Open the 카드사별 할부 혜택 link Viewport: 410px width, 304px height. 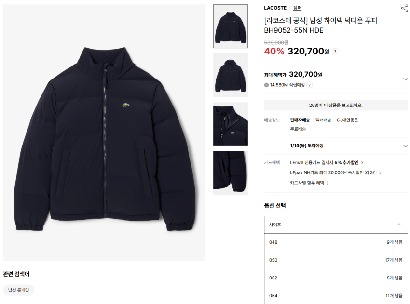click(309, 183)
